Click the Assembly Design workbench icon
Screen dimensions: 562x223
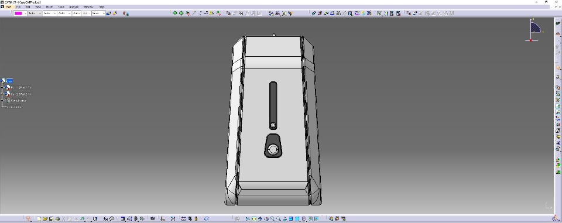[558, 23]
